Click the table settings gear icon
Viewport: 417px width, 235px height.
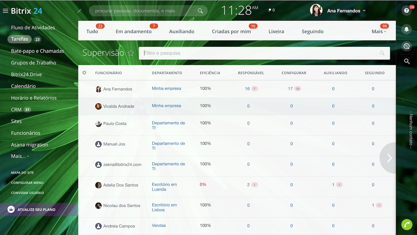pos(84,73)
